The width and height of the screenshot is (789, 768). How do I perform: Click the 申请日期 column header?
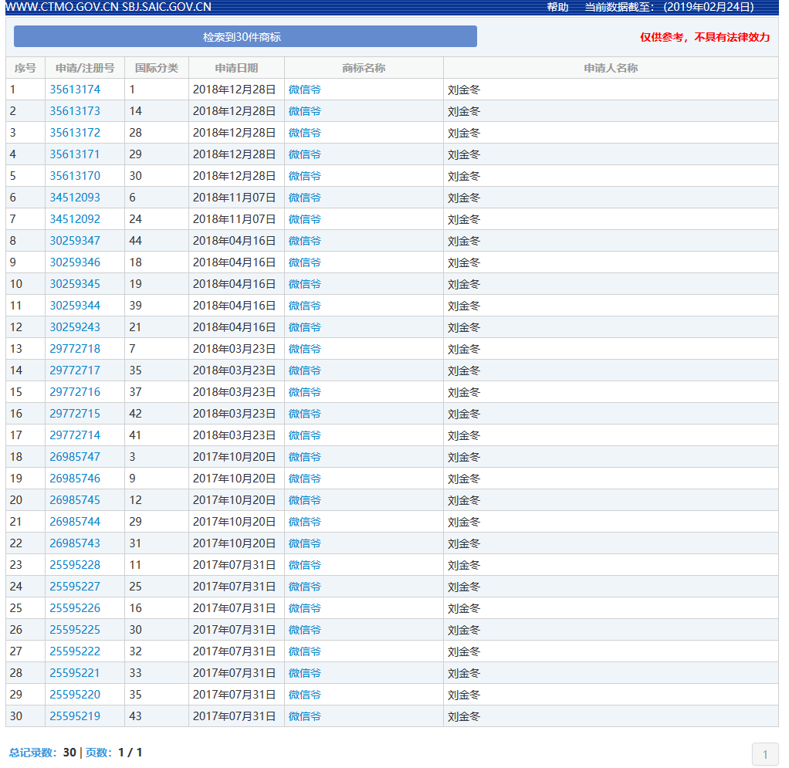tap(236, 68)
